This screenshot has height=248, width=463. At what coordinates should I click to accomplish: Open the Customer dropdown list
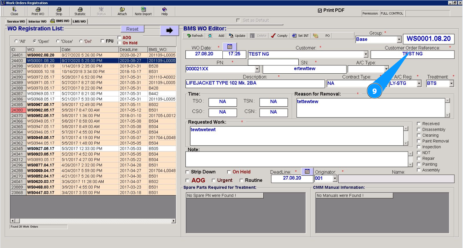(366, 54)
